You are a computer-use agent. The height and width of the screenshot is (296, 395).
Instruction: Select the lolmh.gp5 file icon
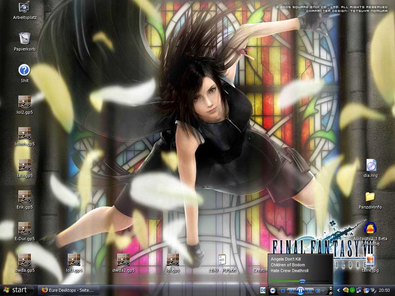(25, 137)
